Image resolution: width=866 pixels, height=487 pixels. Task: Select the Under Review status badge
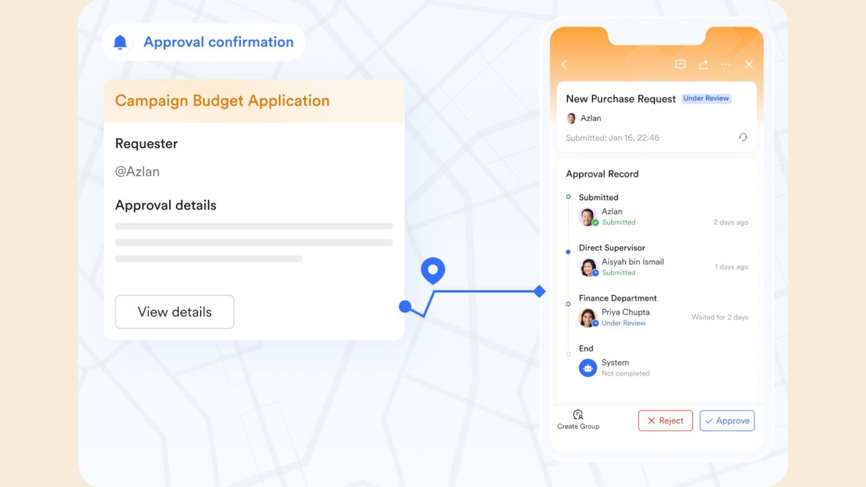pos(706,98)
